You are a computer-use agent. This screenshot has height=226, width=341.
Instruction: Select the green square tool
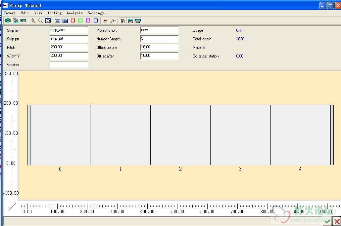(80, 20)
